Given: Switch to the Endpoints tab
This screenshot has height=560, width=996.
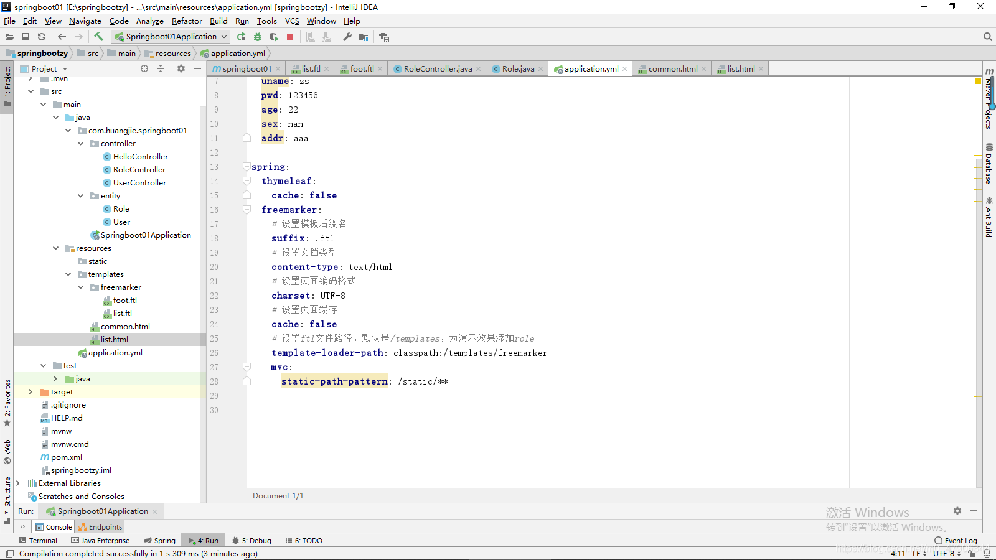Looking at the screenshot, I should pyautogui.click(x=100, y=527).
